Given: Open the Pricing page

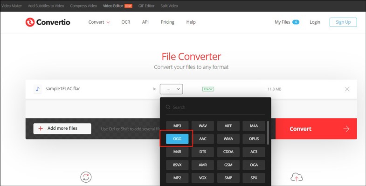Looking at the screenshot, I should [167, 22].
